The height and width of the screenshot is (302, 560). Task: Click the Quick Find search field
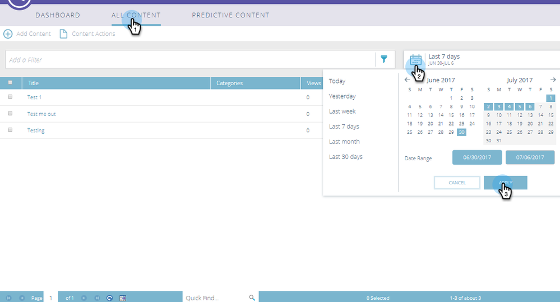[x=216, y=298]
